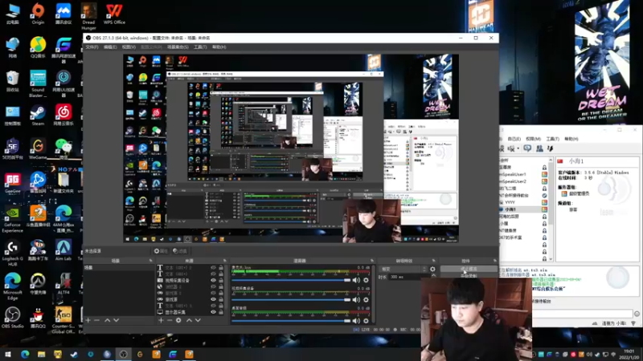This screenshot has height=361, width=643.
Task: Toggle lock on 显示器采集 source
Action: point(221,312)
